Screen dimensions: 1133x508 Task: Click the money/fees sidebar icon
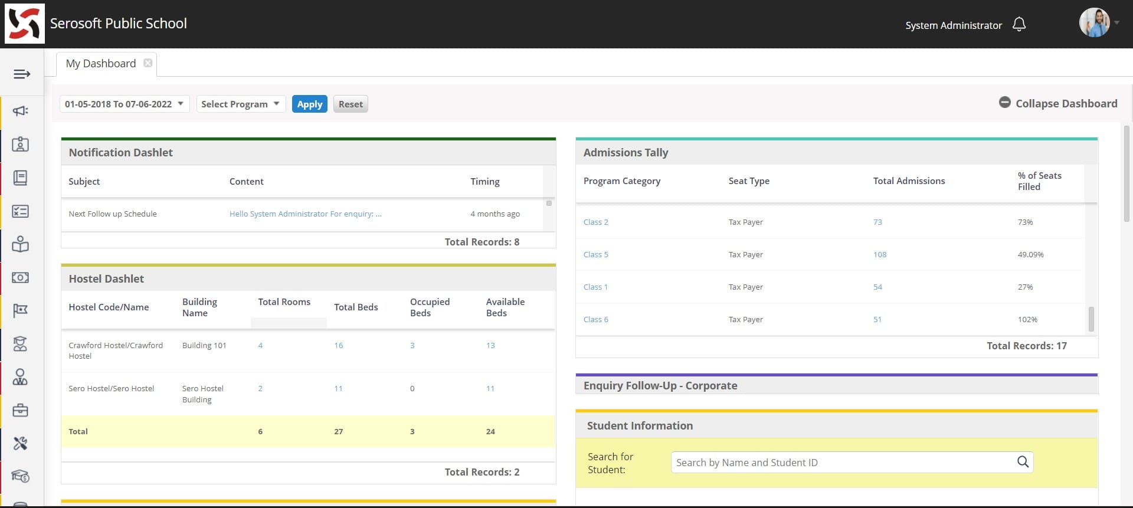21,277
